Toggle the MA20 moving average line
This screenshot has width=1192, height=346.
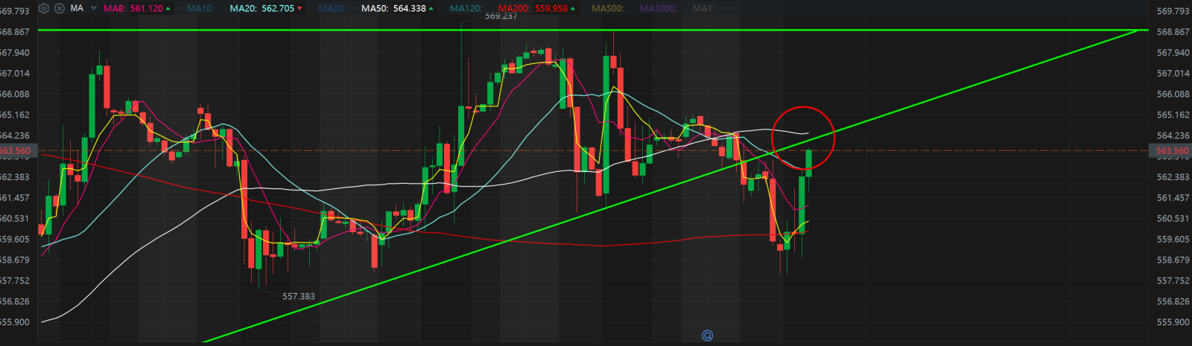pos(266,8)
